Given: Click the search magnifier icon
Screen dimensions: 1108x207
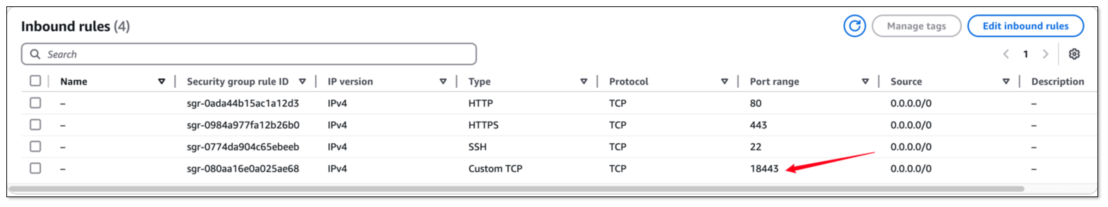Looking at the screenshot, I should (36, 54).
